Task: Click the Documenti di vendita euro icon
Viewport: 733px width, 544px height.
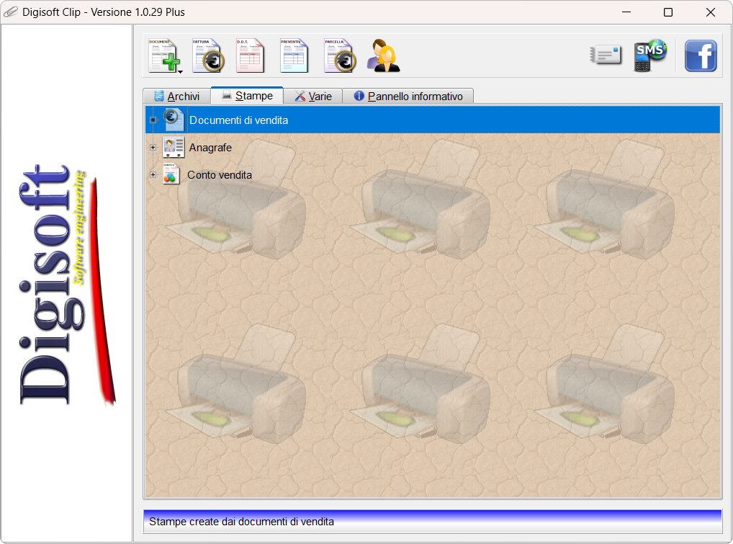Action: coord(173,120)
